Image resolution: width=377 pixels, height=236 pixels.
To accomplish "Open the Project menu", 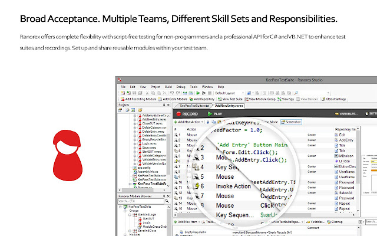I will [x=156, y=87].
